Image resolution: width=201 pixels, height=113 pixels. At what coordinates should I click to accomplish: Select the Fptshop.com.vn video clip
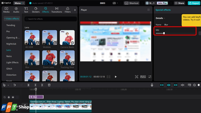[61, 106]
